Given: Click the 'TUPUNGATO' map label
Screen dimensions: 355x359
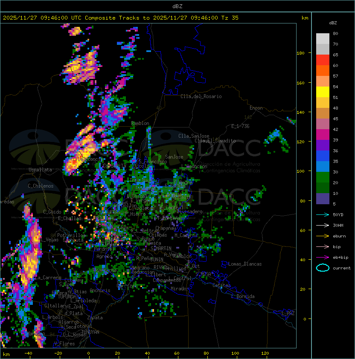Looking at the screenshot, I should (x=69, y=296).
